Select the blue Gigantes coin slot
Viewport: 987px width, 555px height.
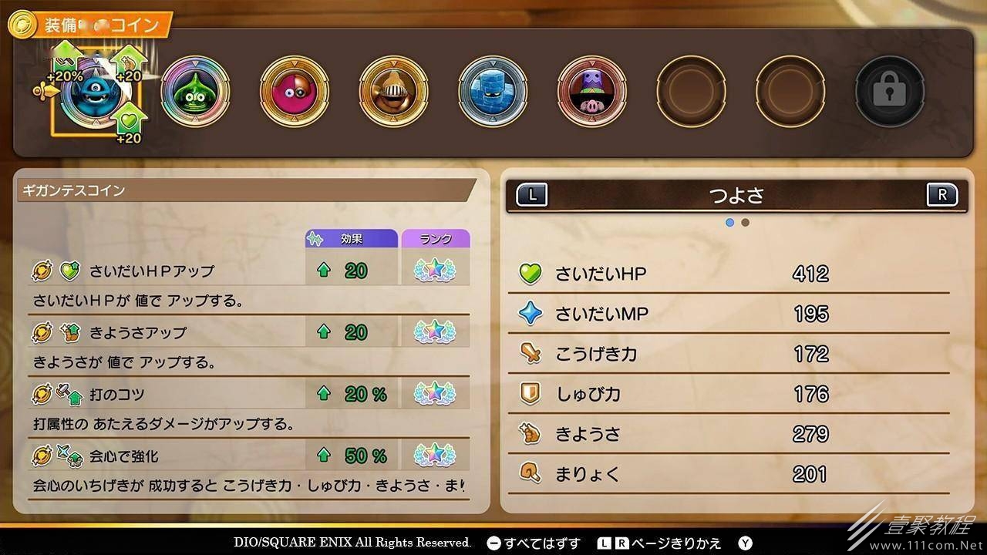[x=96, y=91]
